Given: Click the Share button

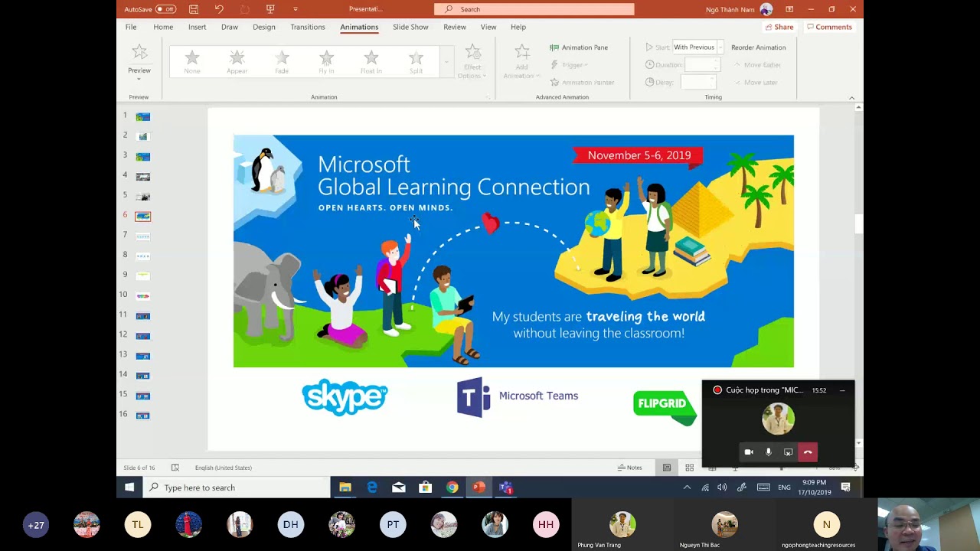Looking at the screenshot, I should (x=779, y=27).
